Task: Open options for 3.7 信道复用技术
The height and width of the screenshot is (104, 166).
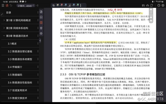Action: click(x=38, y=90)
